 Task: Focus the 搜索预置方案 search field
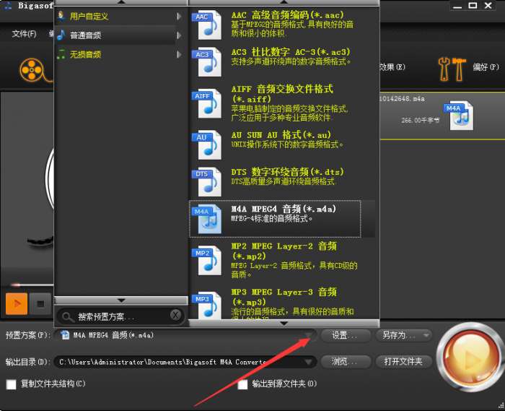(x=120, y=316)
